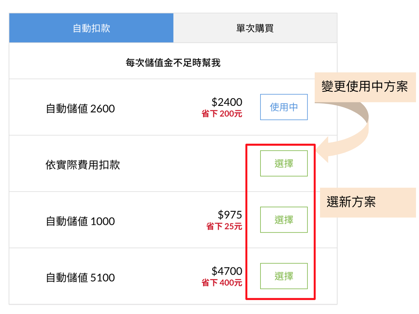Click the 變更使用中方案 callout label
Viewport: 419px width, 314px height.
pyautogui.click(x=364, y=87)
